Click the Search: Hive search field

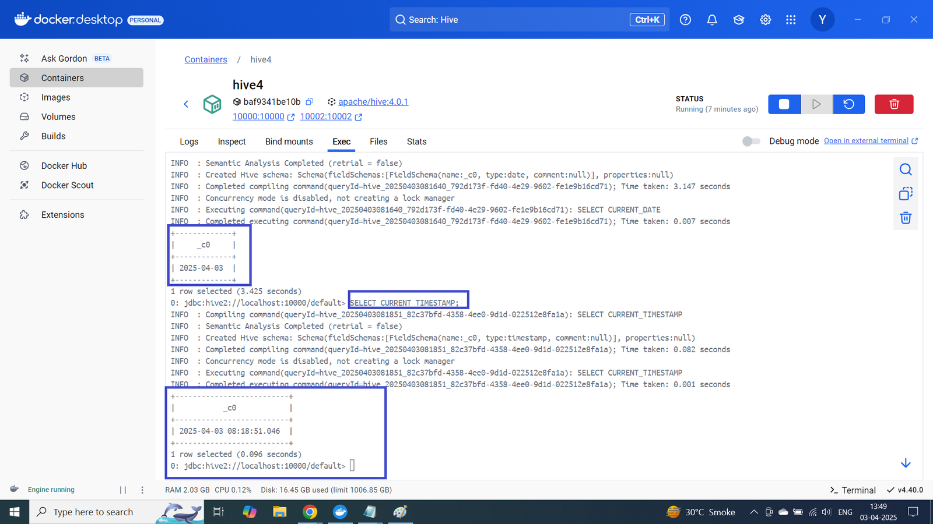click(x=529, y=20)
